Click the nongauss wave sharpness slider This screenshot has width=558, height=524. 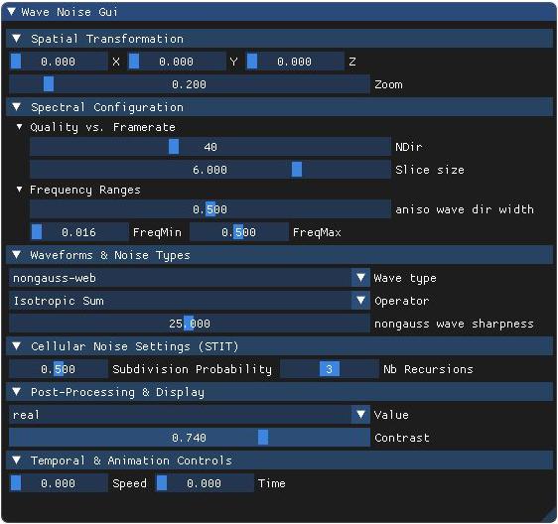190,324
